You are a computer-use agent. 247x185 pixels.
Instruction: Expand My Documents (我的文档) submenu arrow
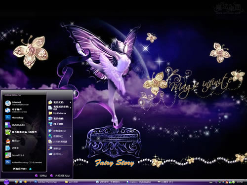pyautogui.click(x=71, y=103)
